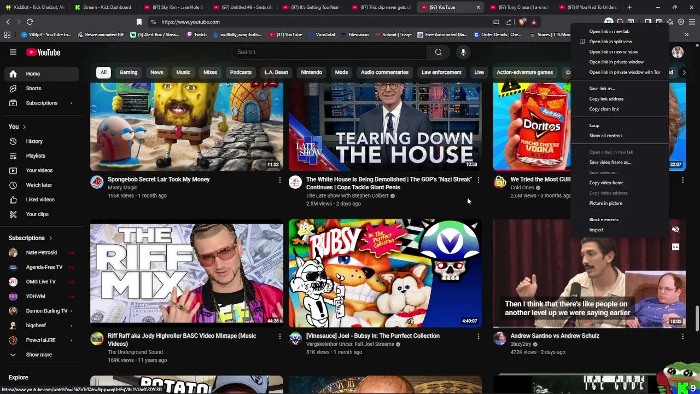Toggle captions on the preview video
This screenshot has width=700, height=394.
coord(675,247)
